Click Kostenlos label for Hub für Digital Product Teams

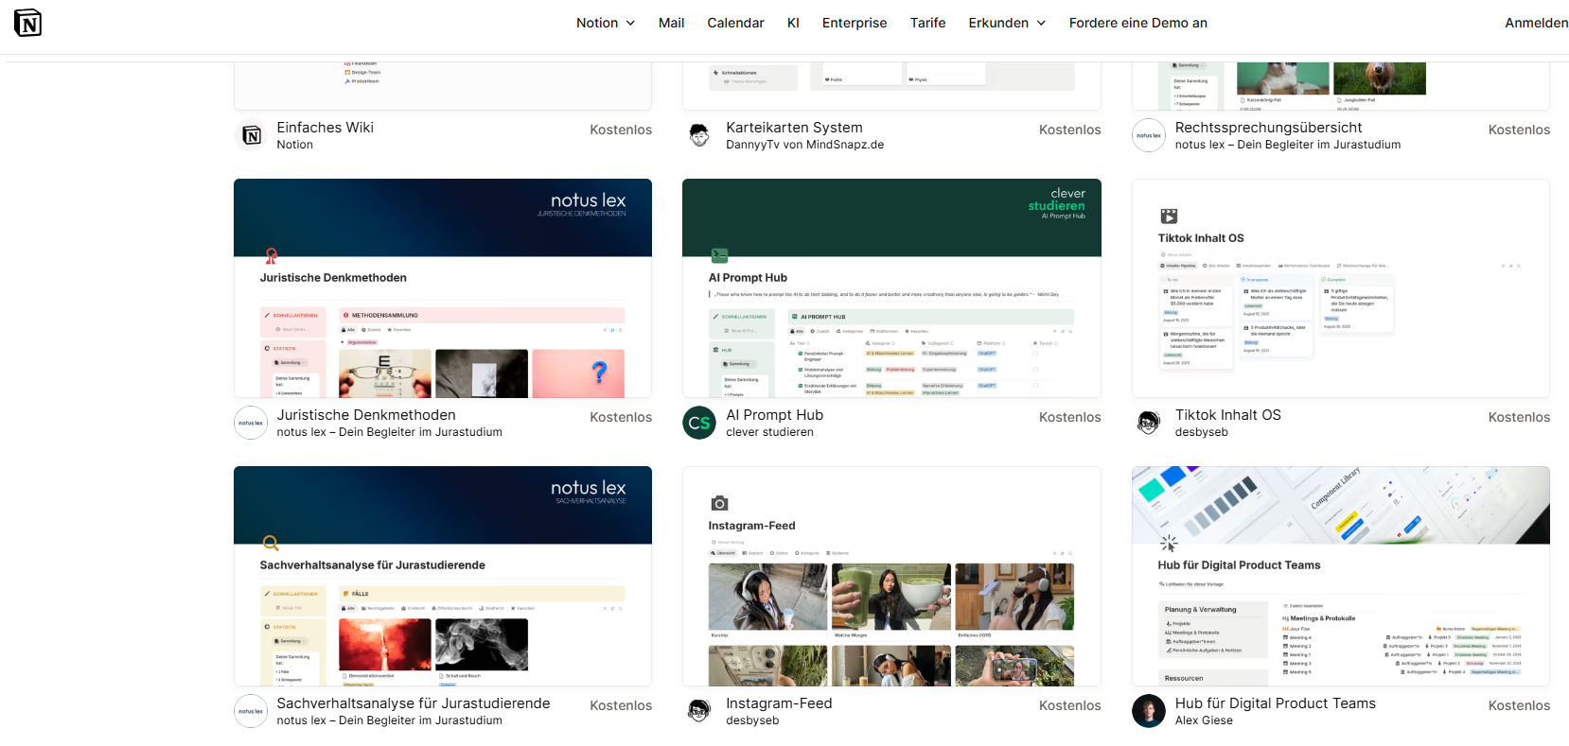click(1519, 705)
